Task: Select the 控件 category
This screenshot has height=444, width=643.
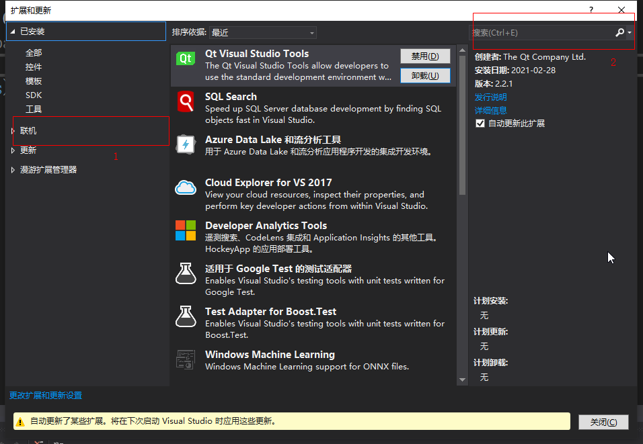Action: [x=34, y=66]
